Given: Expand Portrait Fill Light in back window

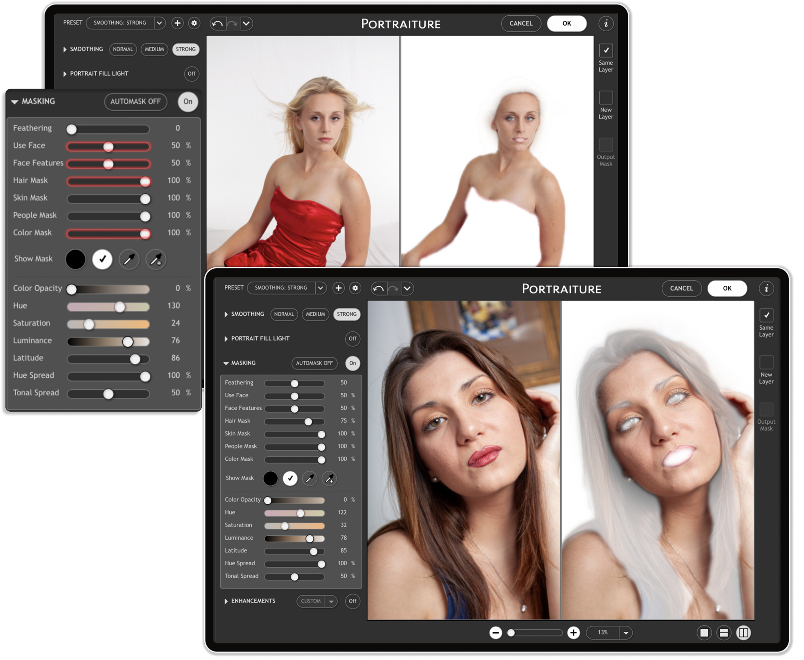Looking at the screenshot, I should click(x=65, y=74).
